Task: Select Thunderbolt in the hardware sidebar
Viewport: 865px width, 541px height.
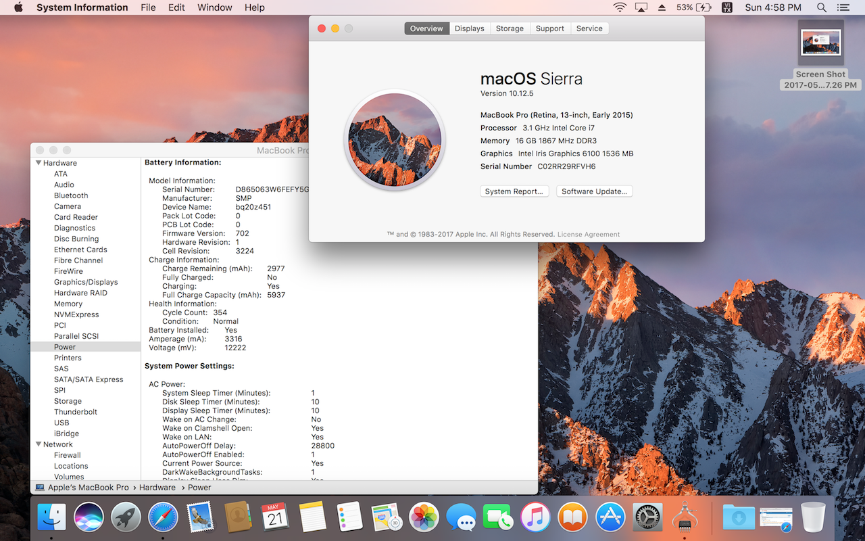Action: click(x=76, y=412)
